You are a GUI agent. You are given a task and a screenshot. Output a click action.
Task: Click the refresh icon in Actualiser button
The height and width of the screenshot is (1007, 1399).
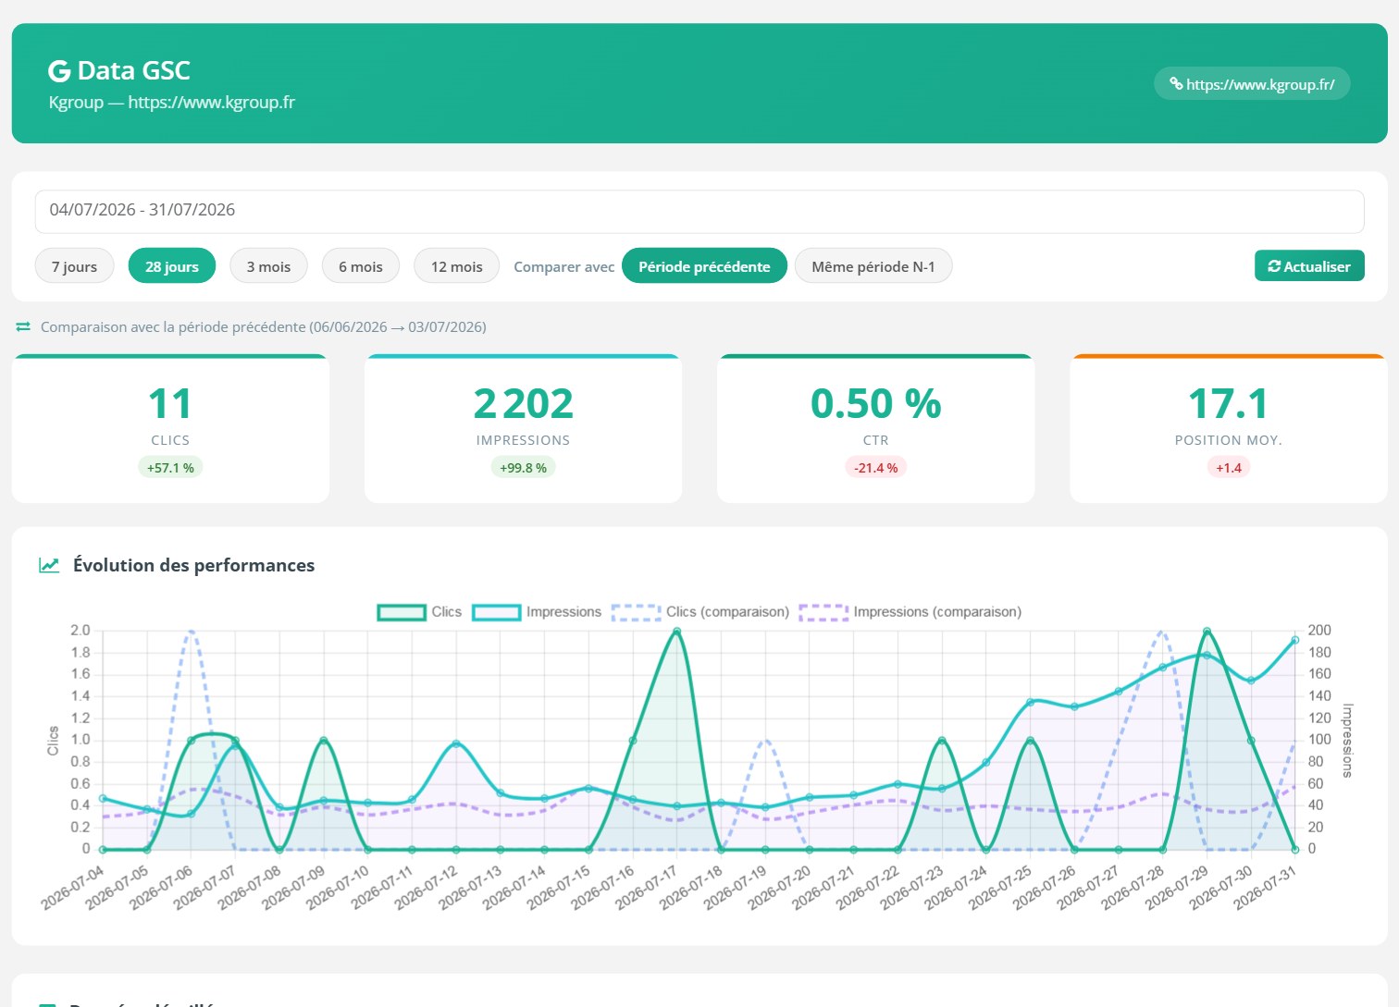click(x=1274, y=266)
